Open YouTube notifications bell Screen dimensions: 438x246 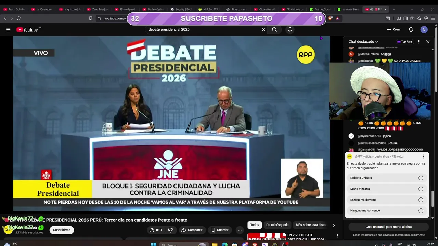point(411,30)
